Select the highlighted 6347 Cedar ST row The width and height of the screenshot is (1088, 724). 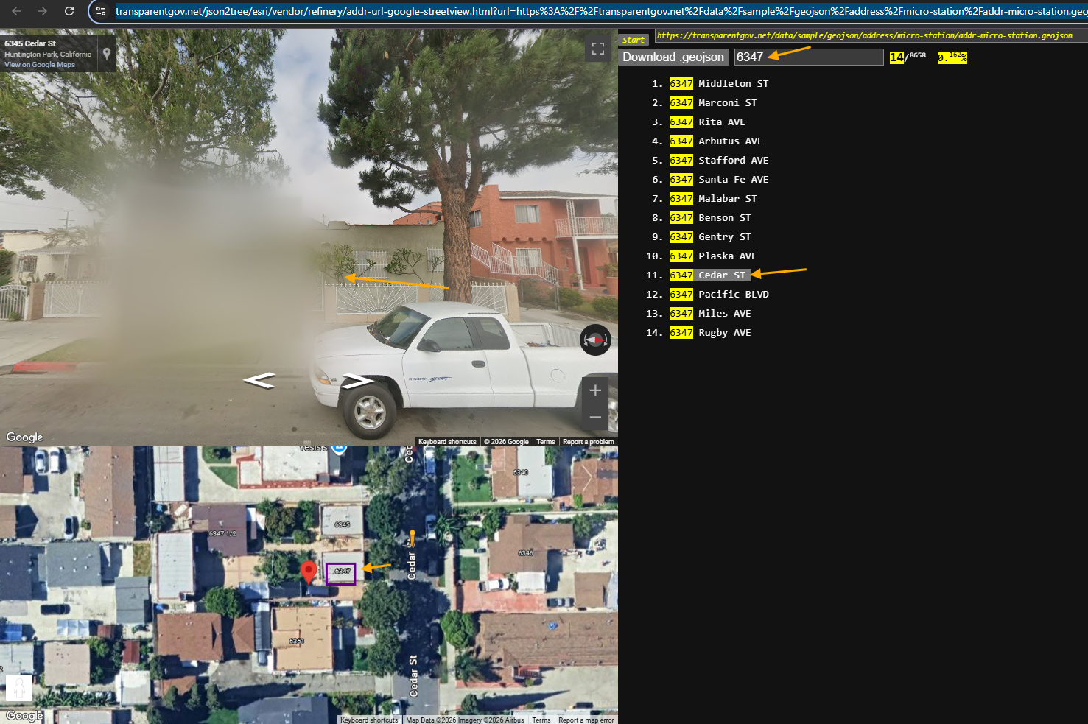[x=710, y=275]
